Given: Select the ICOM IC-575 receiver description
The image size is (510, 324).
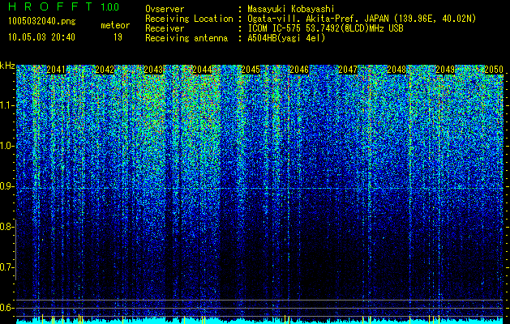Looking at the screenshot, I should coord(325,28).
